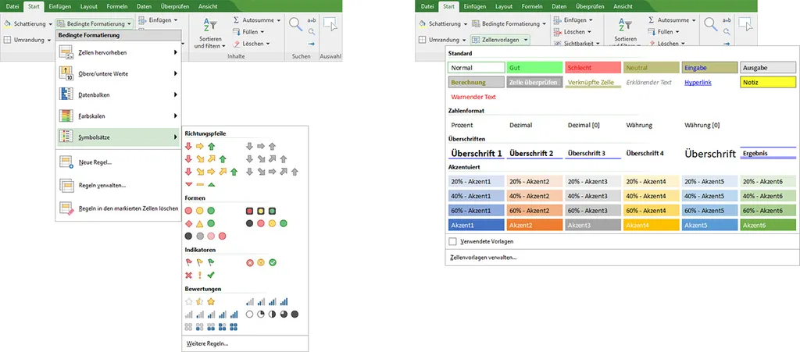Screen dimensions: 800x352
Task: Expand the Farbskalen submenu arrow
Action: pos(176,116)
